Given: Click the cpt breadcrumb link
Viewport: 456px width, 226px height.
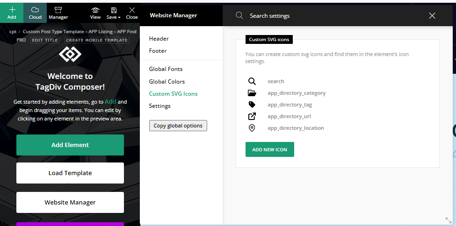Looking at the screenshot, I should point(13,32).
